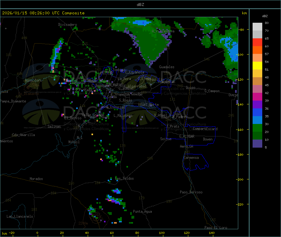The width and height of the screenshot is (281, 237).
Task: Click the Valle_Grande place label
Action: click(93, 115)
